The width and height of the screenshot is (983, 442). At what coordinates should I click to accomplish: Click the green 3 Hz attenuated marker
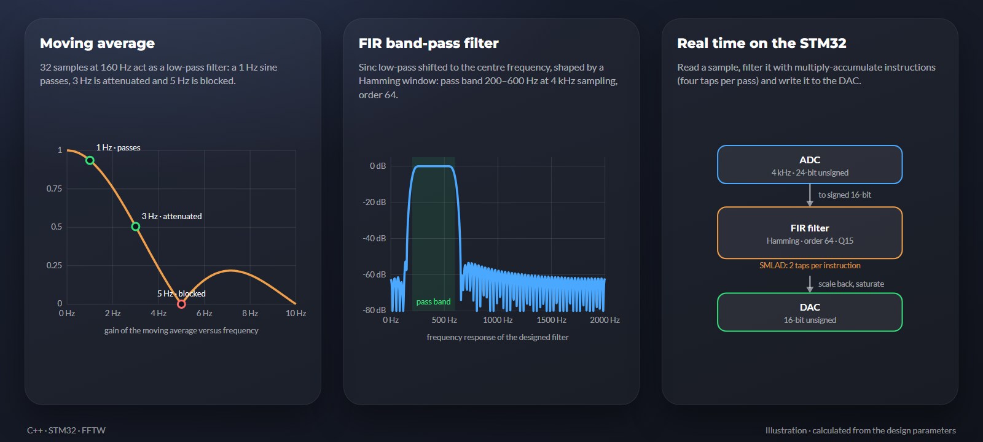pos(136,227)
